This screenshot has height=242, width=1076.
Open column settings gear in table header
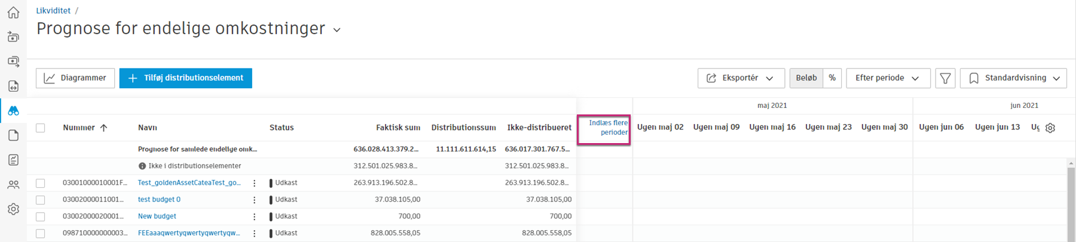click(x=1050, y=128)
